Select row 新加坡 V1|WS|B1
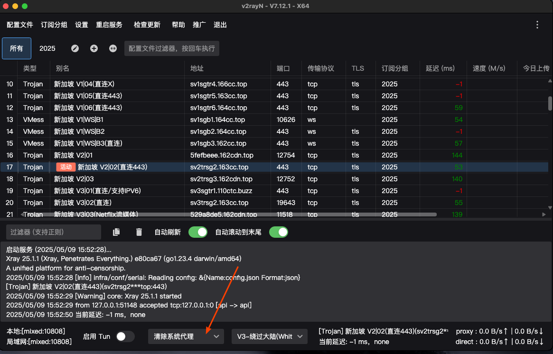Screen dimensions: 553x354 click(274, 120)
